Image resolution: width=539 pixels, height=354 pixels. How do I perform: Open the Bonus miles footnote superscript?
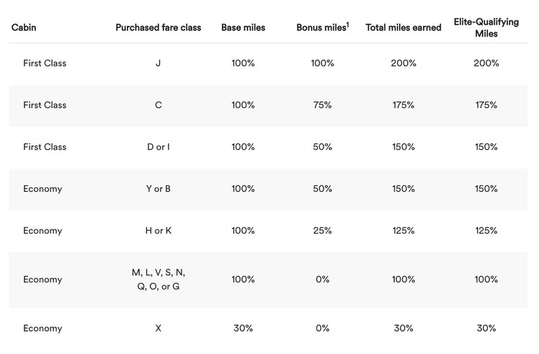tap(347, 25)
